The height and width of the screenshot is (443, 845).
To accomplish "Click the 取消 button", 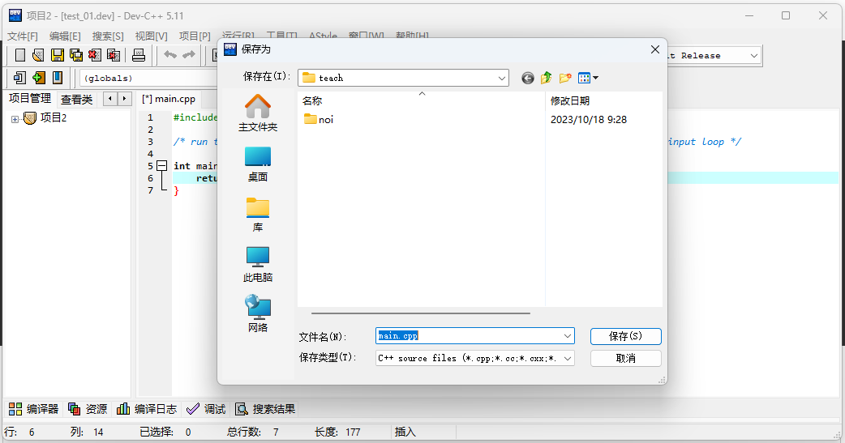I will coord(625,358).
